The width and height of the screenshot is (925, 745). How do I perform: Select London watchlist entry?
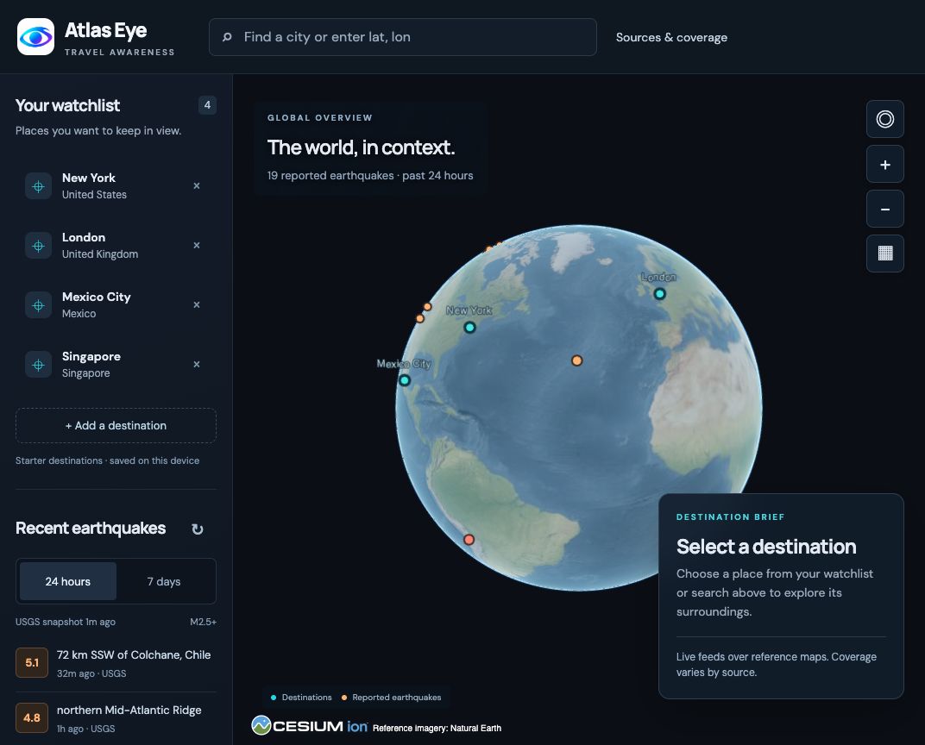pos(116,246)
